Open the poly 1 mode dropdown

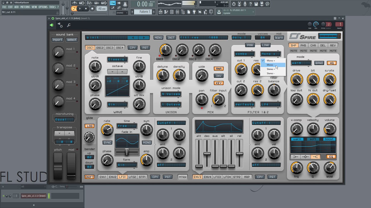241,38
